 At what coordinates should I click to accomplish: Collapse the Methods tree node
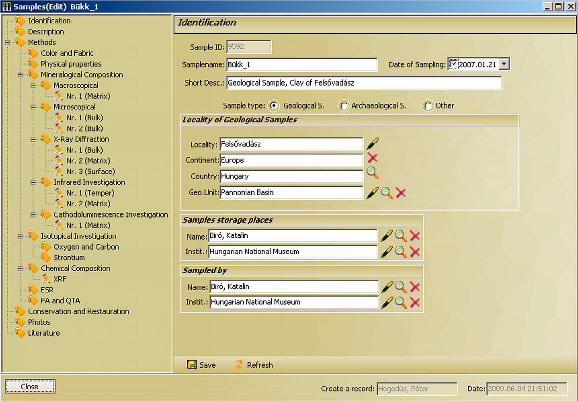[7, 43]
